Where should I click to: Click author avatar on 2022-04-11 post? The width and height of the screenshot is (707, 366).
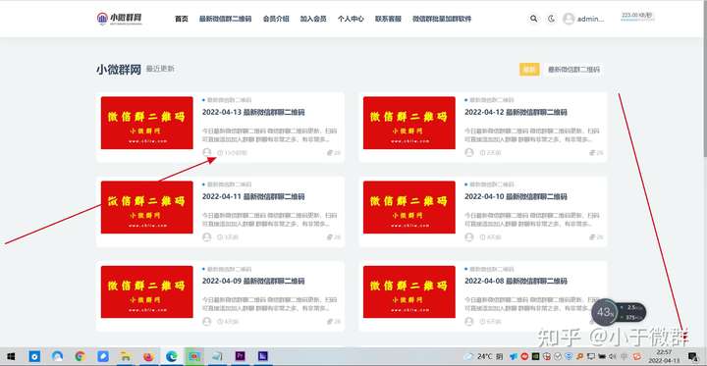tap(207, 237)
